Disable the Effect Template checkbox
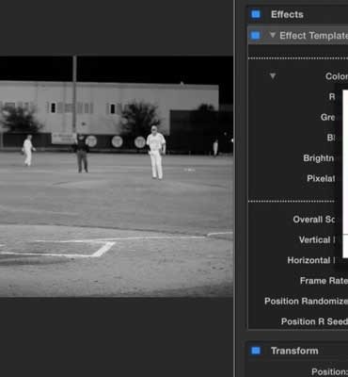Screen dimensions: 348x377 pyautogui.click(x=256, y=36)
